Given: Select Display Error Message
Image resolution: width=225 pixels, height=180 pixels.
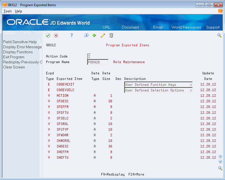Looking at the screenshot, I should click(x=22, y=47).
